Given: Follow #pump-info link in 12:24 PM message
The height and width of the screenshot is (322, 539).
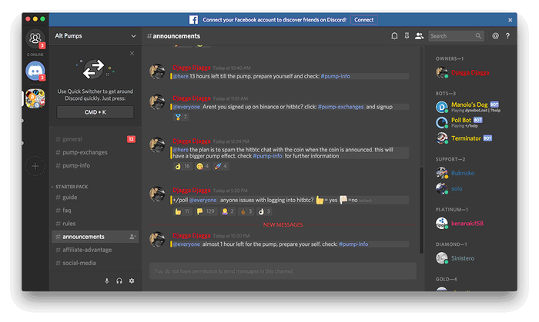Looking at the screenshot, I should point(267,156).
